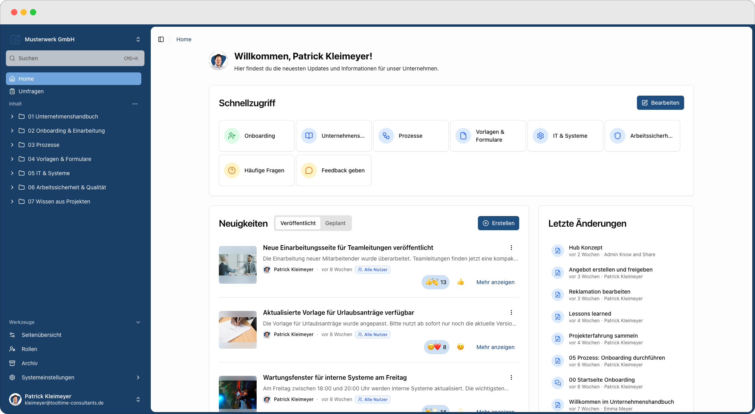Open the Wartungsfenster für interne Systeme headline

click(x=335, y=377)
